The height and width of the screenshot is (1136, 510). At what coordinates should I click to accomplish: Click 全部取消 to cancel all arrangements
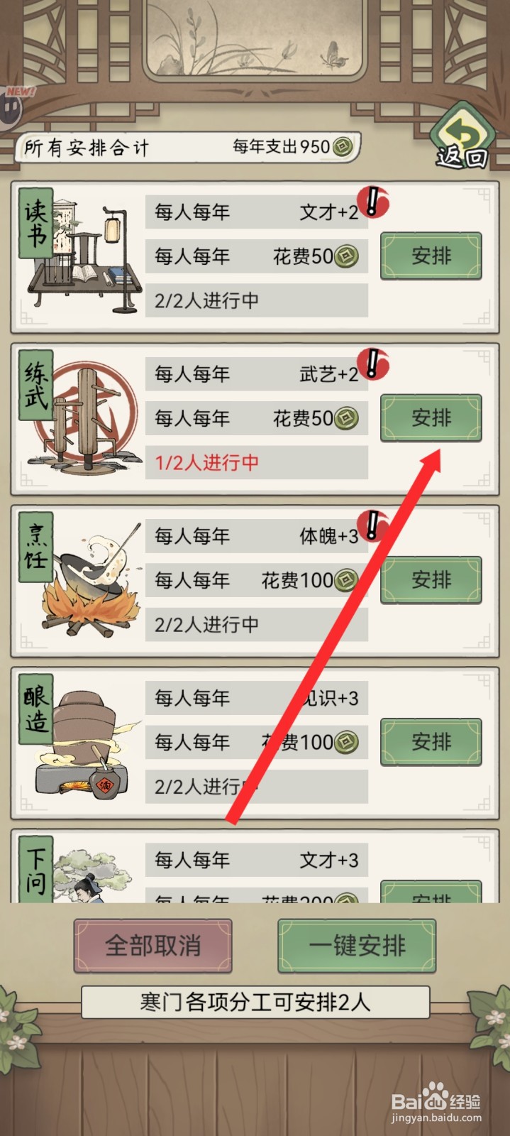click(153, 946)
